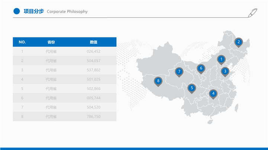Select the 项目分步 title text
This screenshot has height=150, width=268.
33,11
